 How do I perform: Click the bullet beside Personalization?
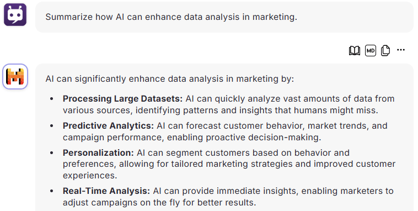52,153
